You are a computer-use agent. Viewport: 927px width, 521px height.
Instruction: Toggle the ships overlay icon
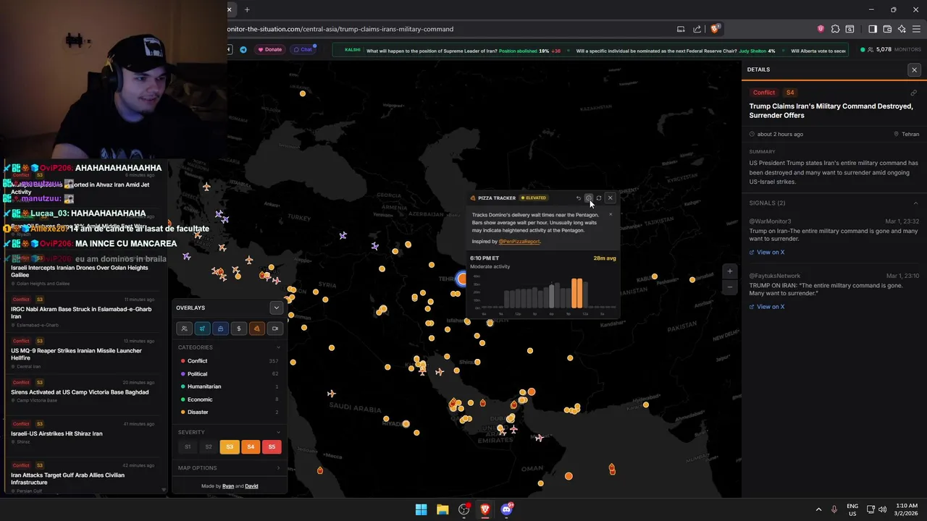click(x=220, y=329)
